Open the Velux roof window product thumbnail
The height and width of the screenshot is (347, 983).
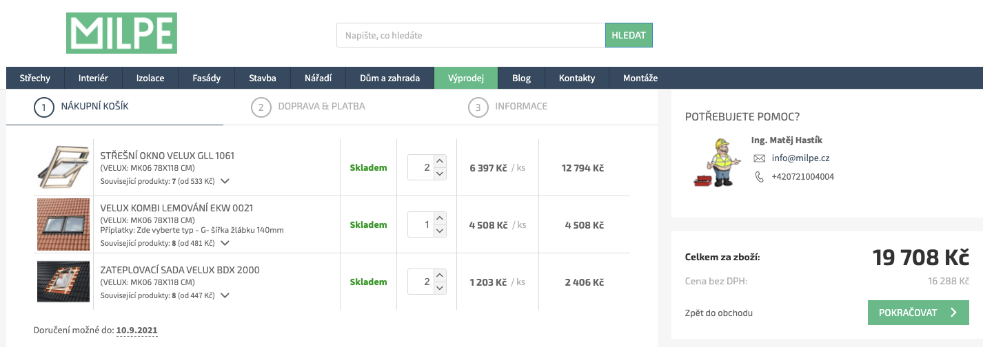coord(63,167)
